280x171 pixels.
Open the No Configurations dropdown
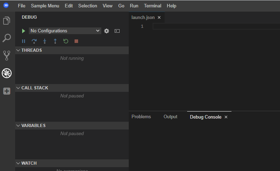(x=65, y=31)
